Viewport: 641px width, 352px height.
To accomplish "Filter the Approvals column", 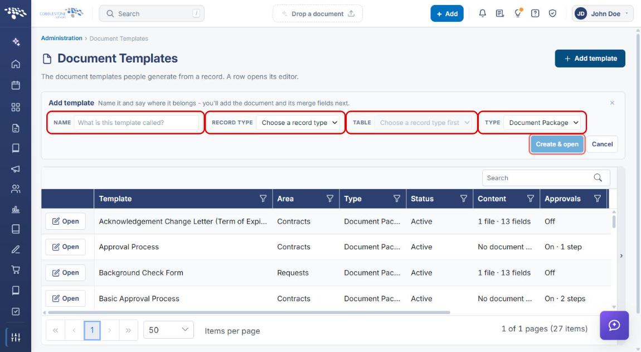I will pos(598,199).
